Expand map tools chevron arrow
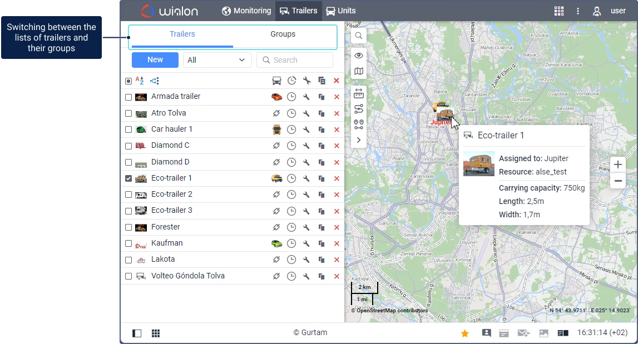The image size is (638, 344). point(358,140)
